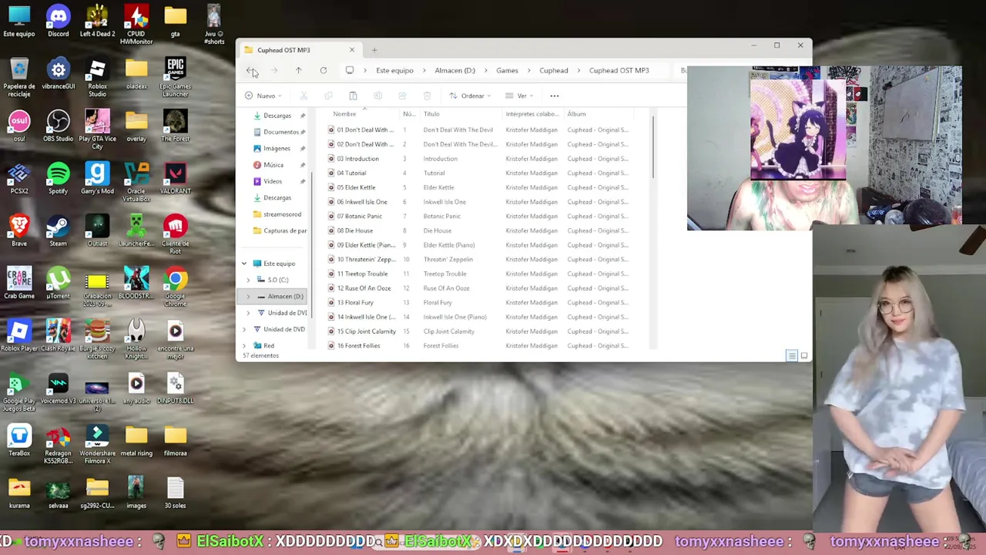Open Capturas de pantalla in the sidebar
986x555 pixels.
coord(280,230)
